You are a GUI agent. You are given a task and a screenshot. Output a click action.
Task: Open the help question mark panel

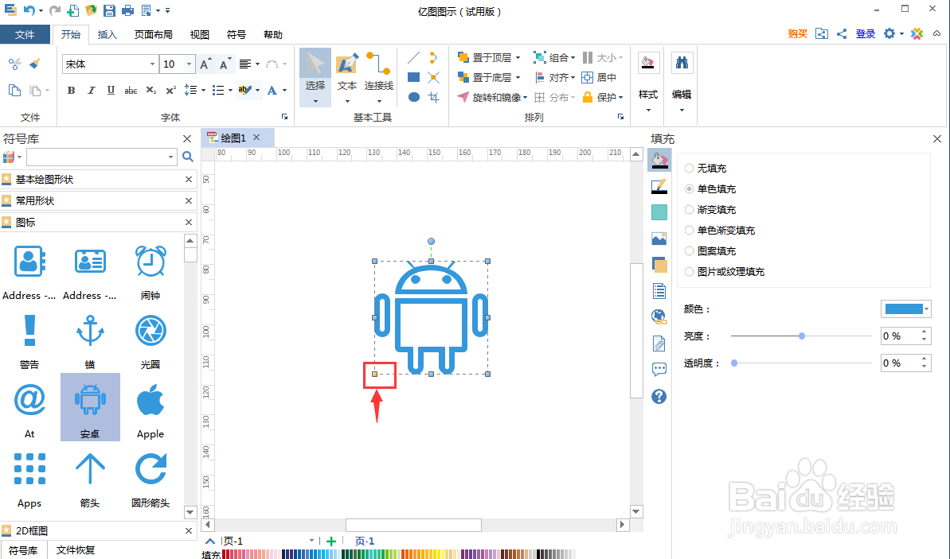click(659, 397)
